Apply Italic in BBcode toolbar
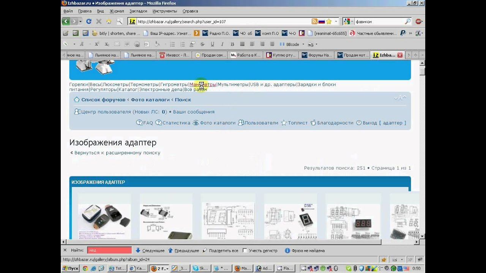 (x=222, y=44)
